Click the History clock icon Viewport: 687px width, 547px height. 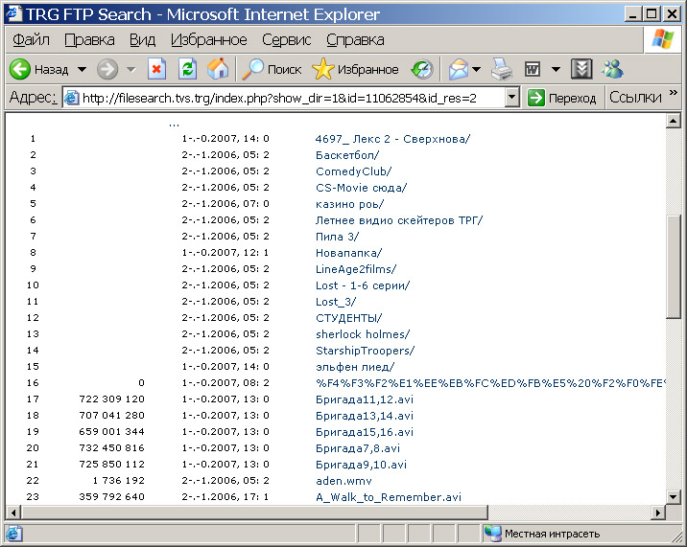click(422, 70)
